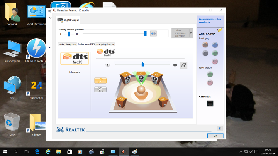Click the narrow center width icon
This screenshot has height=156, width=278.
tap(108, 65)
